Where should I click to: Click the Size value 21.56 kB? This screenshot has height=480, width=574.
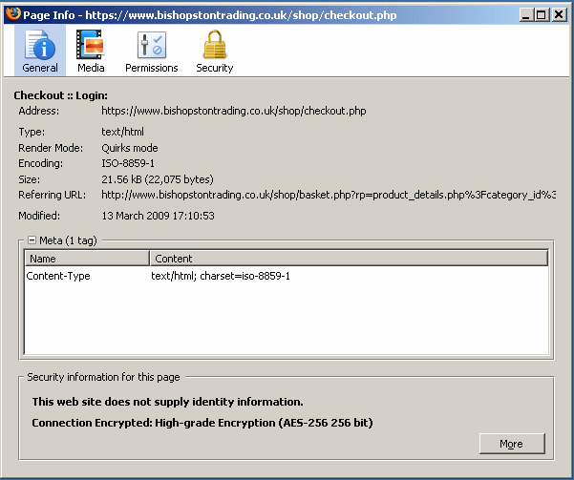158,179
